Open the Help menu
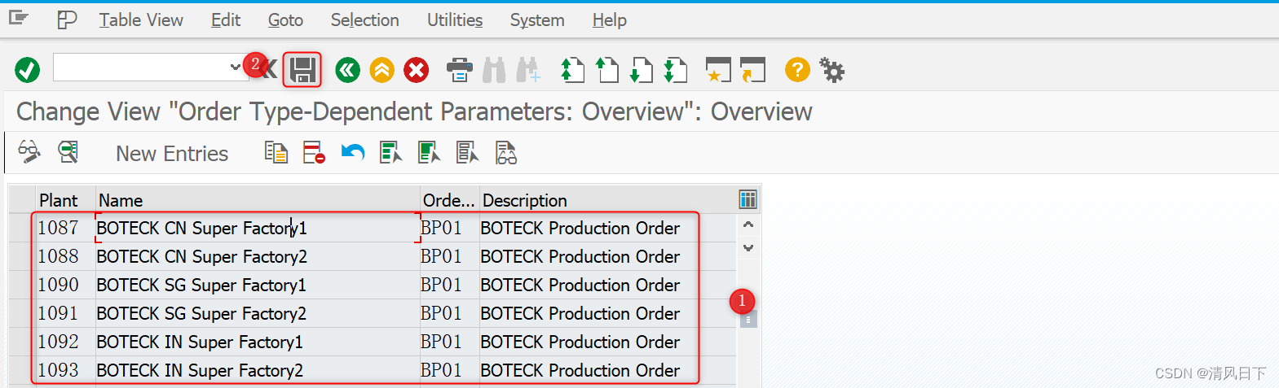The width and height of the screenshot is (1279, 388). [609, 20]
